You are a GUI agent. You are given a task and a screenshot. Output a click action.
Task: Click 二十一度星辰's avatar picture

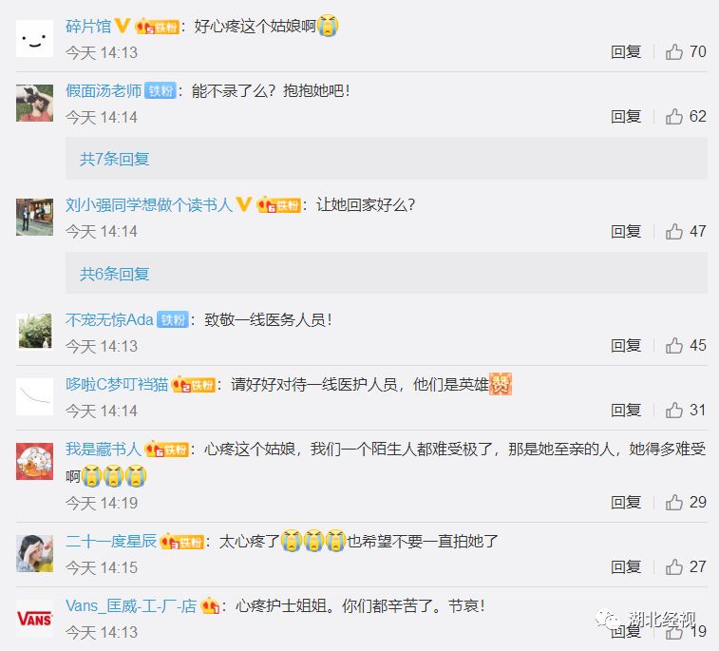[34, 553]
